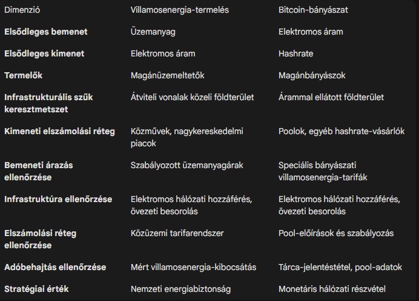Click 'Poolok, egyéb hashrate-vásárlók' cell
419x301 pixels.
341,131
